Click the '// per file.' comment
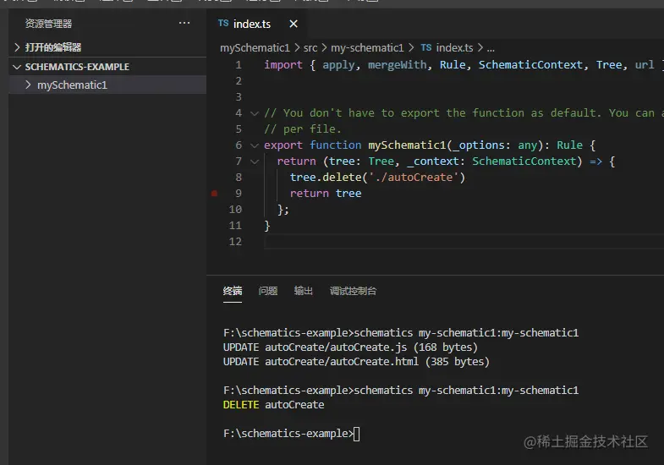The height and width of the screenshot is (465, 664). tap(302, 129)
